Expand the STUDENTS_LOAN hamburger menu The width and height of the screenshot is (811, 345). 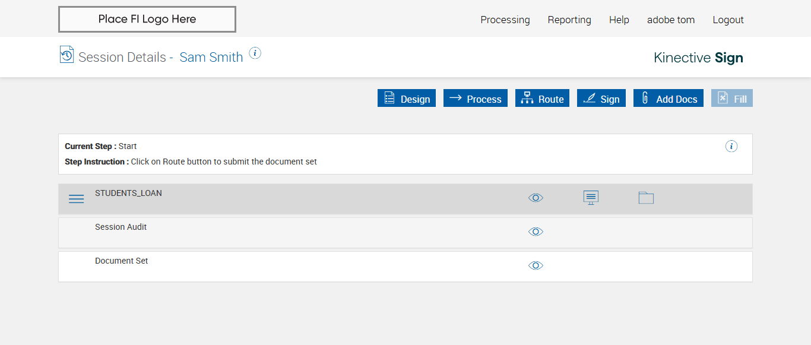(x=77, y=199)
